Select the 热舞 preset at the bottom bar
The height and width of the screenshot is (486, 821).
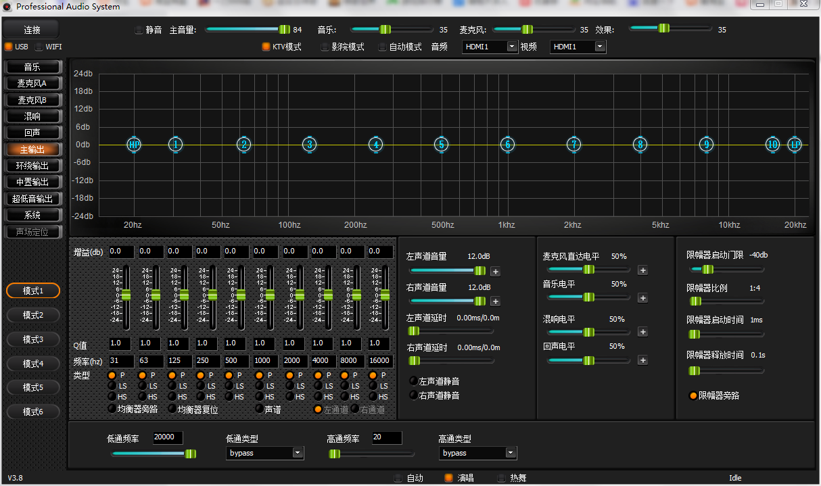pyautogui.click(x=501, y=478)
